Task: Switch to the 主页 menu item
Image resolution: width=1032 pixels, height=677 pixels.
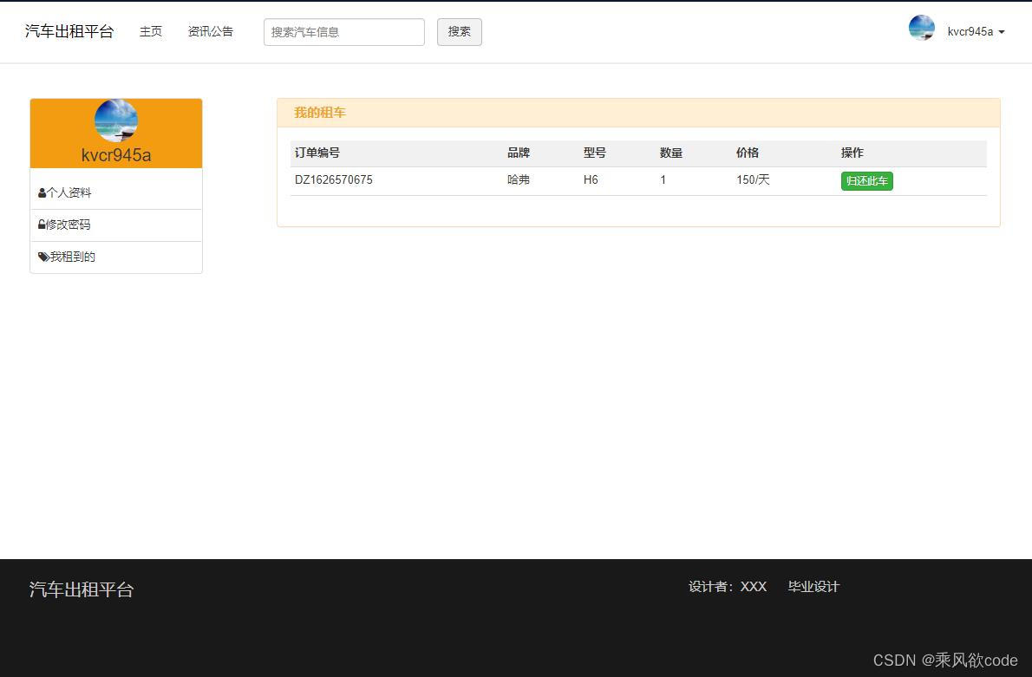Action: pos(151,31)
